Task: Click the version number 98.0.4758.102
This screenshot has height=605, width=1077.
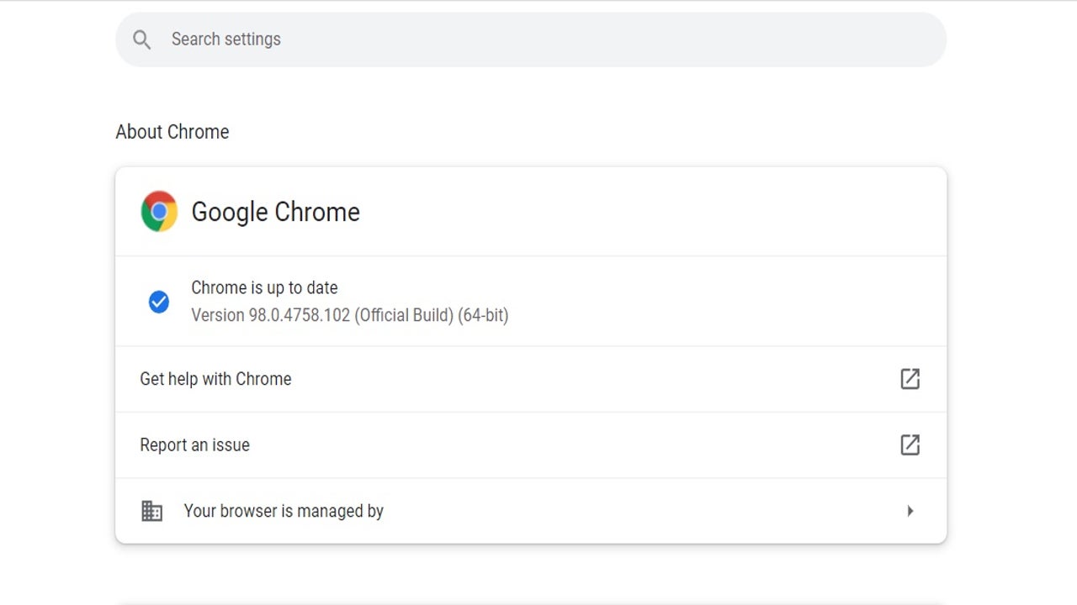Action: [x=299, y=315]
